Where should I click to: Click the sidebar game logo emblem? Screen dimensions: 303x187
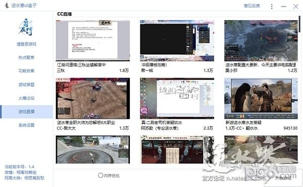[25, 27]
